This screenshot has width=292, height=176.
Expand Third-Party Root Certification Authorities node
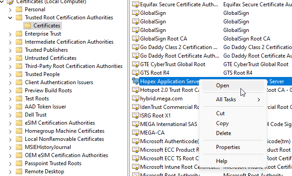(x=10, y=67)
